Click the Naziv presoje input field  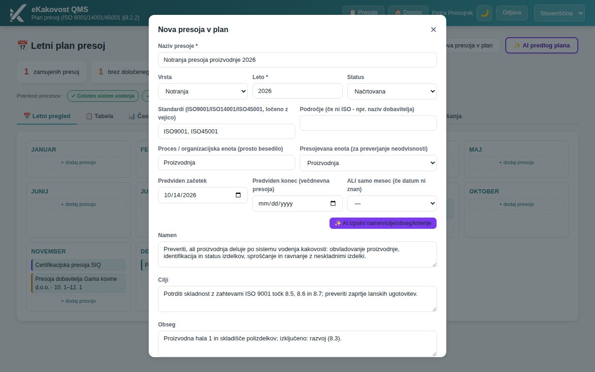[x=297, y=60]
